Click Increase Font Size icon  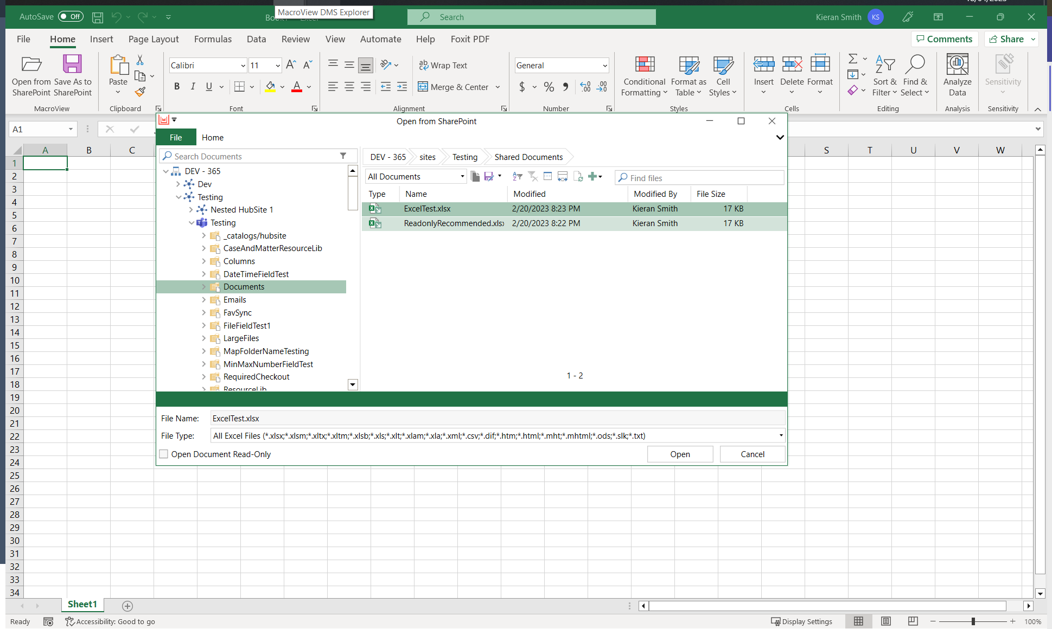click(x=291, y=65)
